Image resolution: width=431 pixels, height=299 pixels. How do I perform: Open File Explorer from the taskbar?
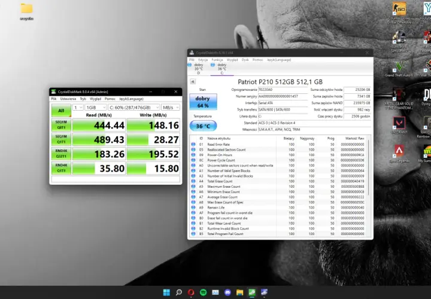239,292
